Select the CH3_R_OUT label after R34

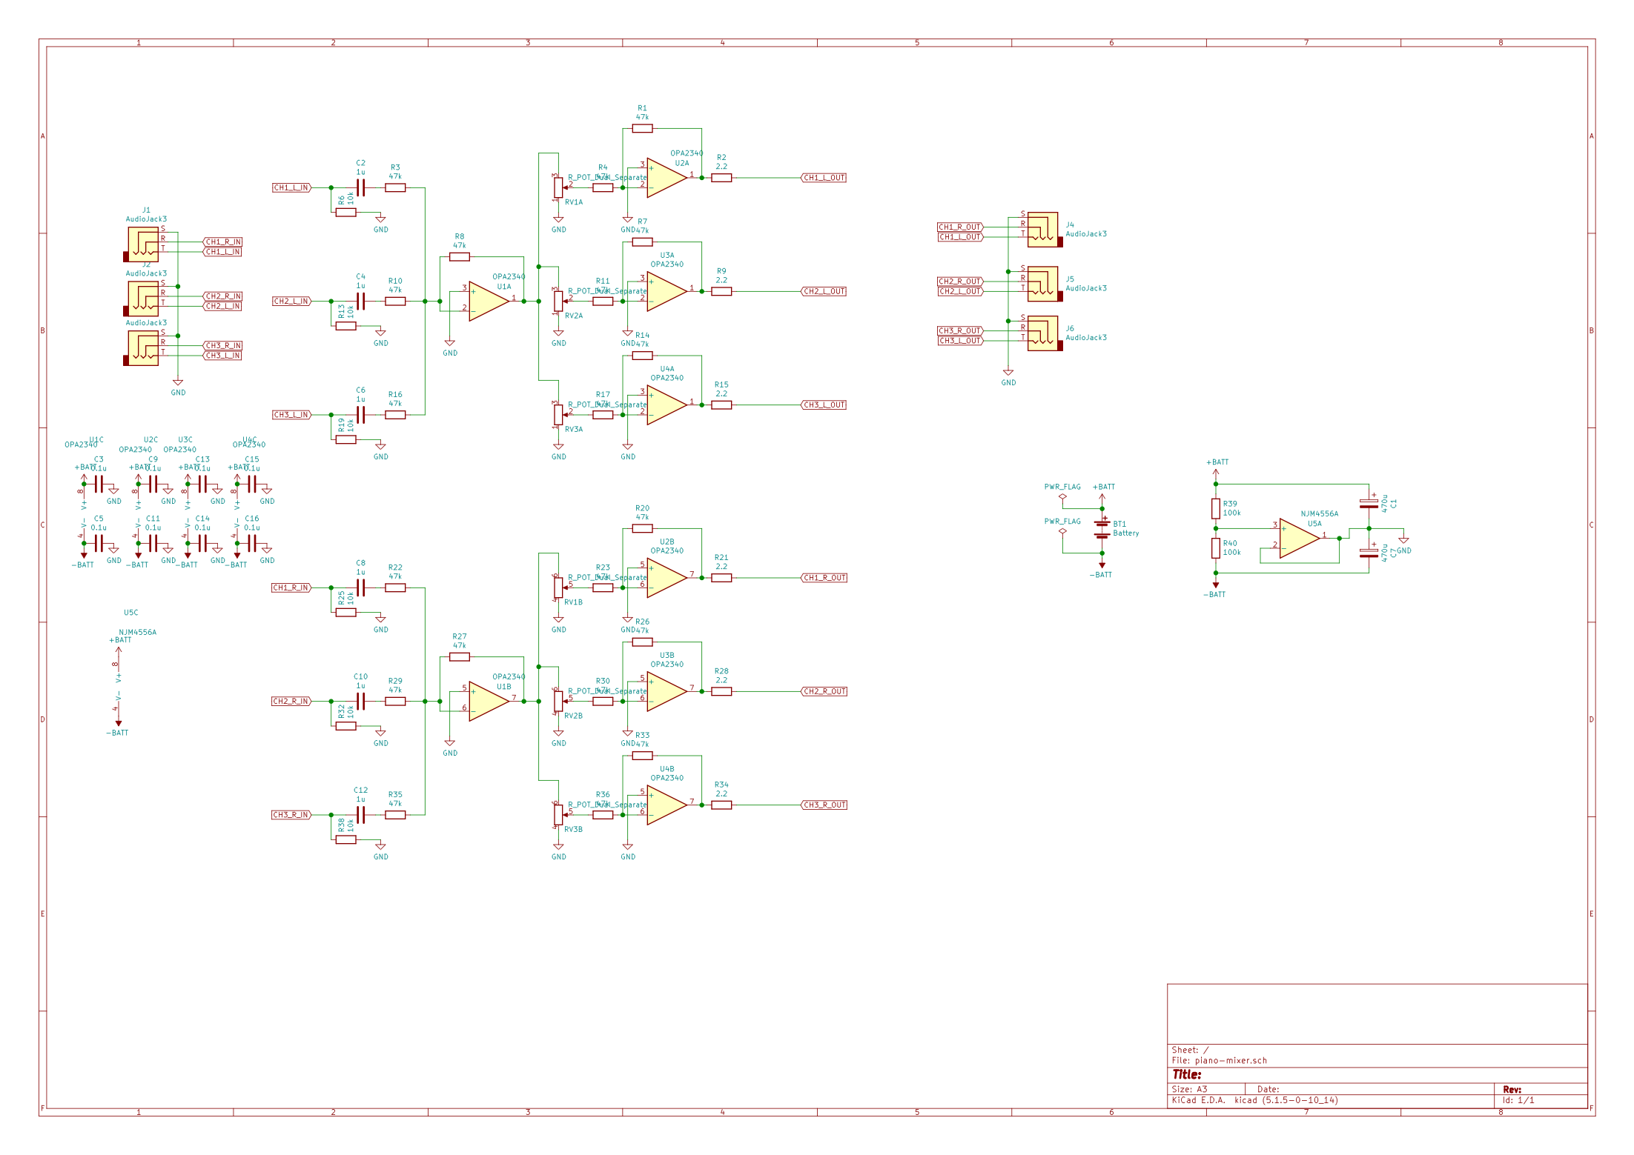(824, 805)
